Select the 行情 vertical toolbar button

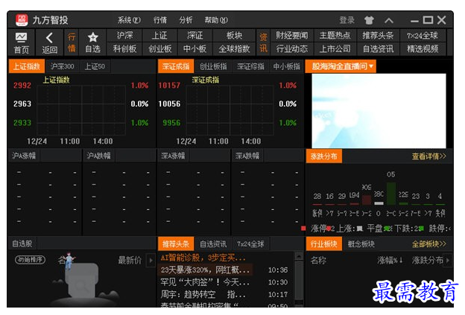[72, 42]
